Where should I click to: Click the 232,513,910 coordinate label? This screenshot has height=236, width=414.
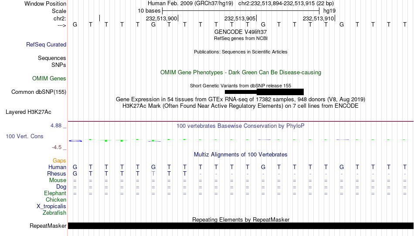[318, 18]
